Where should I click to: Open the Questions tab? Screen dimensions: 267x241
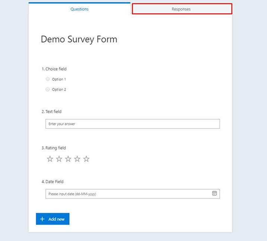point(79,9)
